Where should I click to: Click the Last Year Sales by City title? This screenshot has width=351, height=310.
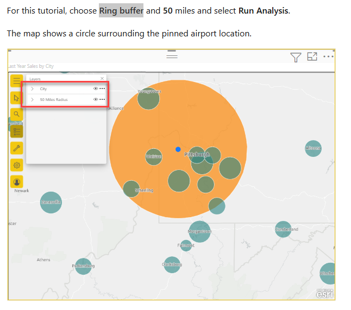[31, 66]
